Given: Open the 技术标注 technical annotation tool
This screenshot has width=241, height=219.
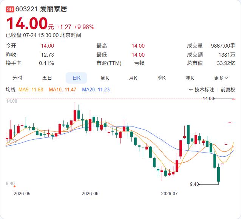Looking at the screenshot, I should coord(201,89).
